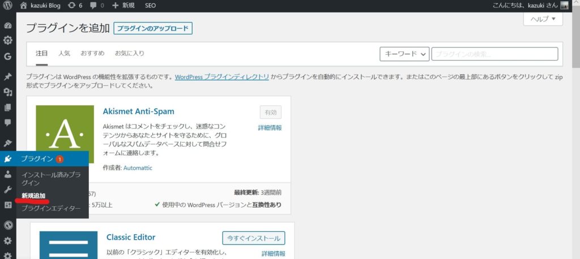Open the updates indicator showing 6
Image resolution: width=580 pixels, height=259 pixels.
coord(75,6)
